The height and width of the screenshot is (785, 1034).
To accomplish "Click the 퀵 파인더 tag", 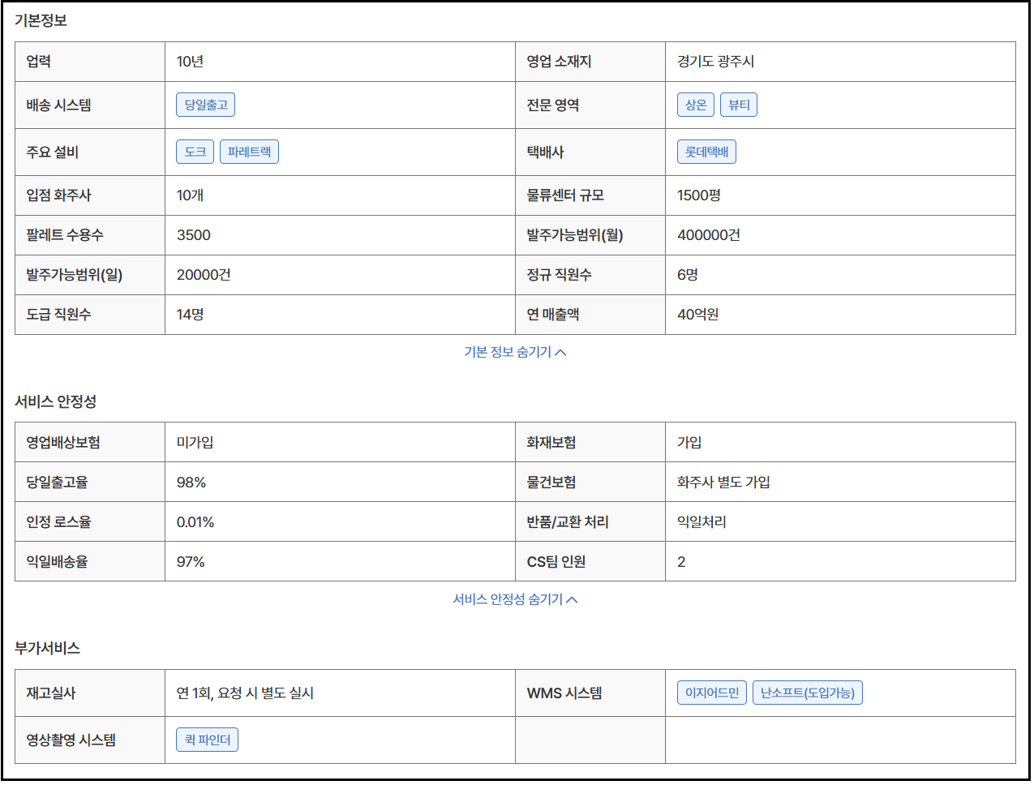I will pyautogui.click(x=207, y=740).
